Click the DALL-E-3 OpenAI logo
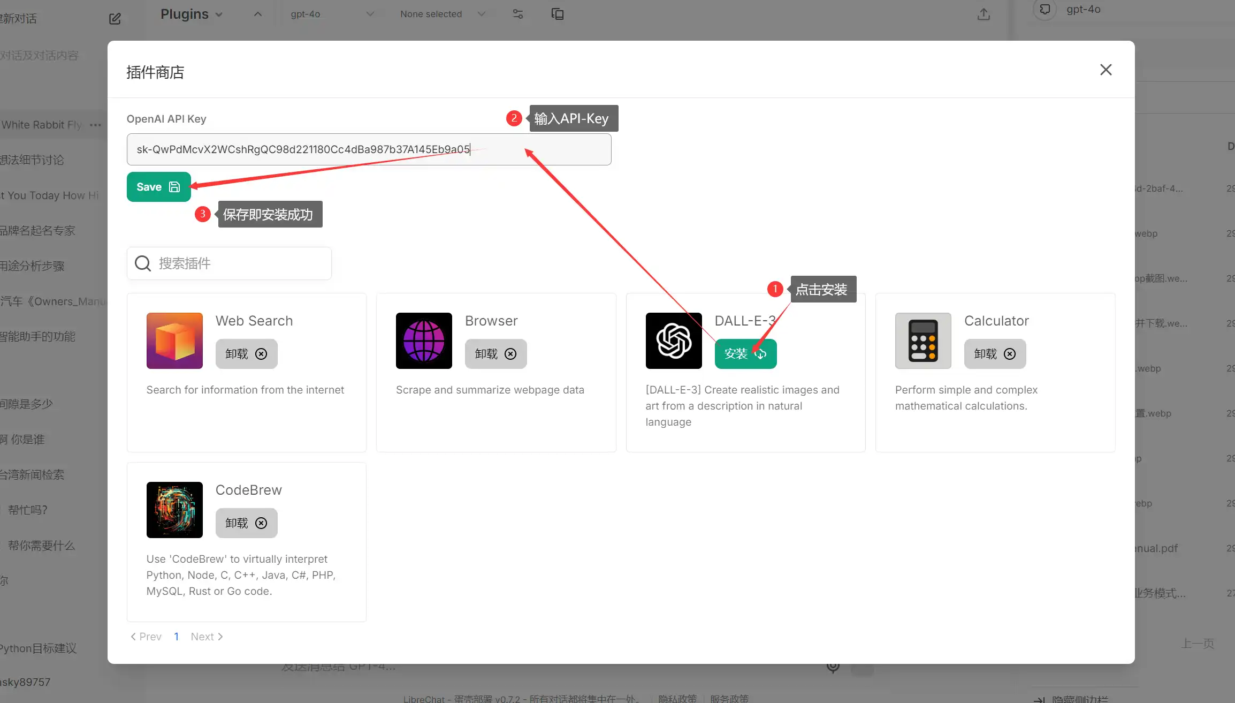Screen dimensions: 1235x703 click(674, 341)
